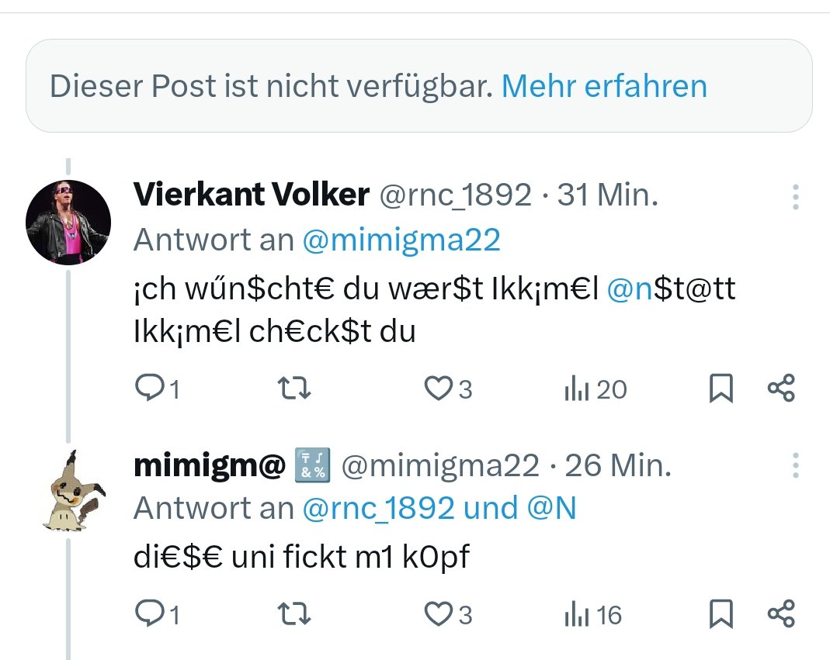The width and height of the screenshot is (830, 660).
Task: Open the Vierkant Volker display name
Action: 251,195
